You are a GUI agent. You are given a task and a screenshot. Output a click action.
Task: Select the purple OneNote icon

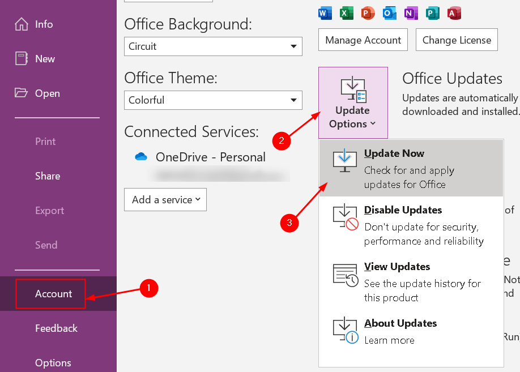pyautogui.click(x=411, y=12)
